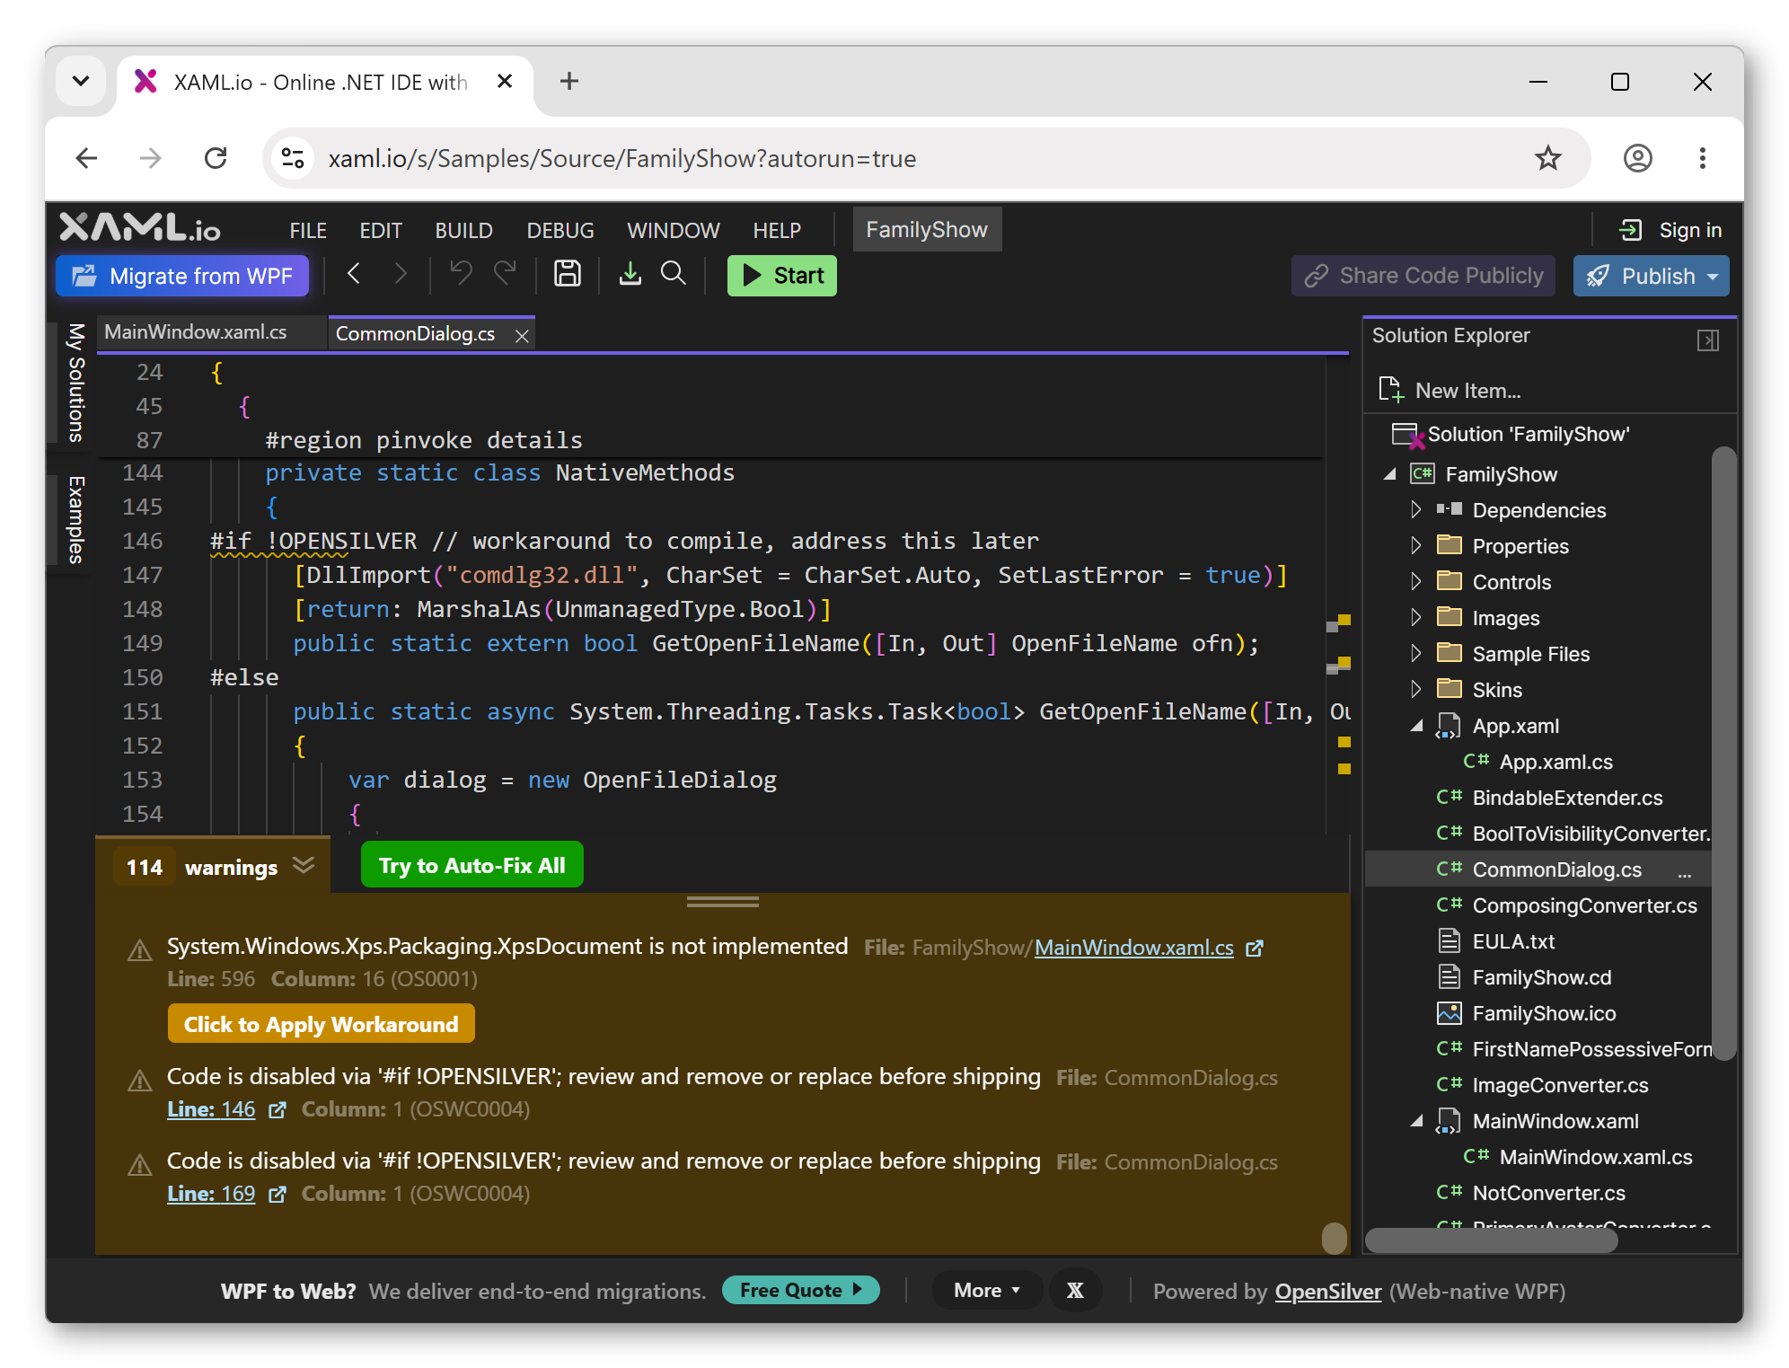Open the My Solutions side tab
The image size is (1789, 1368).
[x=76, y=383]
